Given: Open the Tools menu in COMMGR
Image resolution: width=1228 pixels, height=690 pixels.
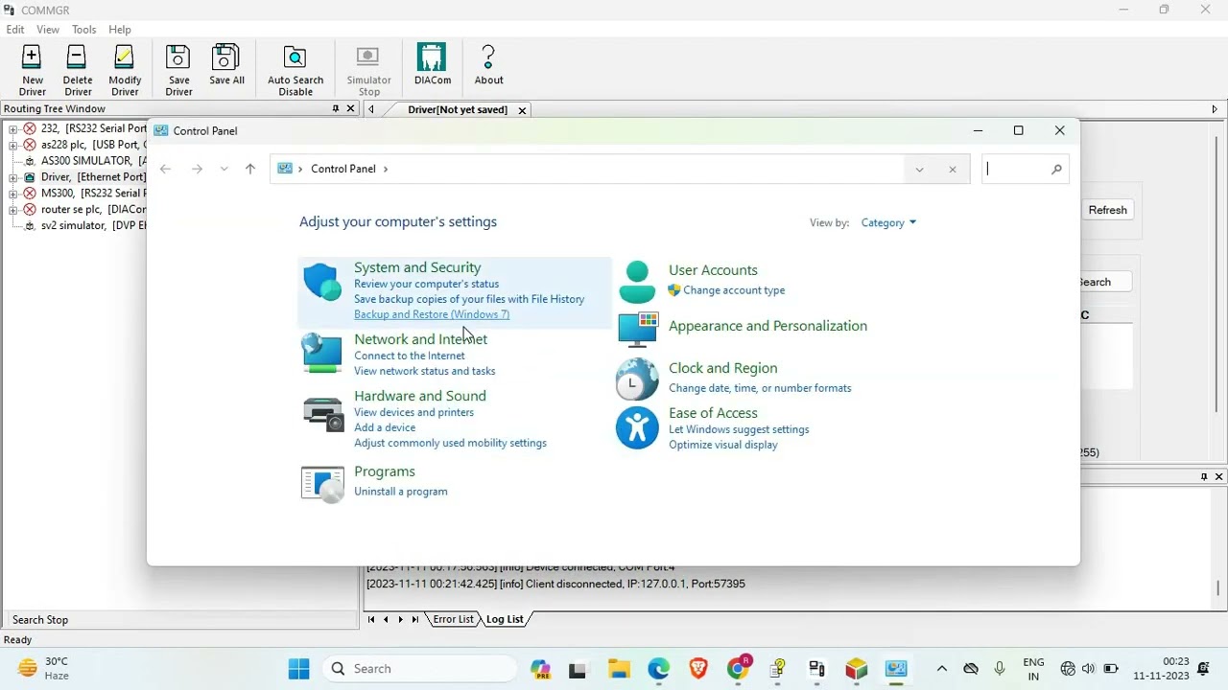Looking at the screenshot, I should (x=84, y=30).
